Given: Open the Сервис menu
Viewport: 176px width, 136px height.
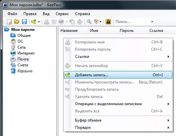Looking at the screenshot, I should coord(62,14).
